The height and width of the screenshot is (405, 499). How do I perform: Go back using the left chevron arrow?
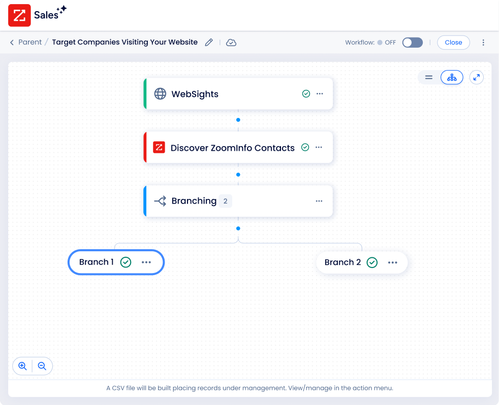pos(12,42)
